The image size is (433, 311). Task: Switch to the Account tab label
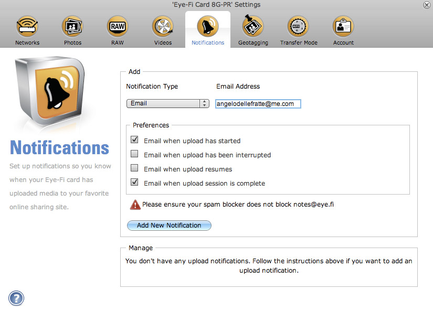point(343,43)
